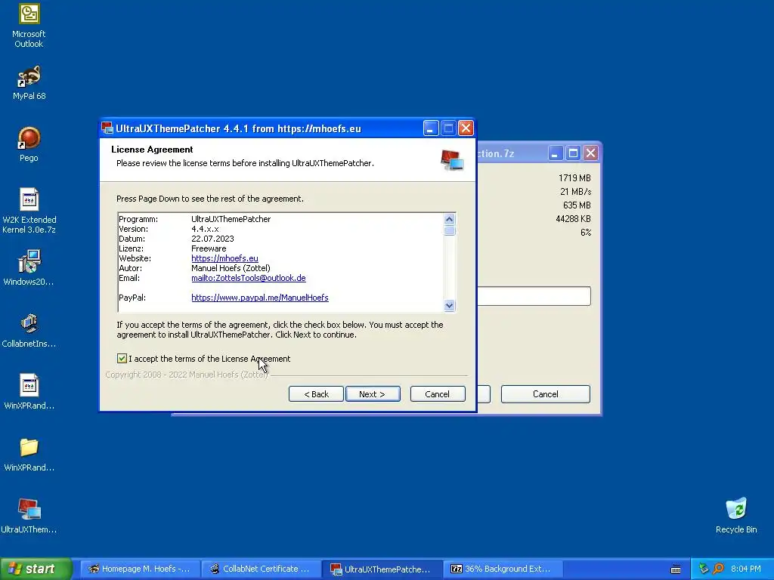Select the MyPal 68 desktop shortcut
The image size is (774, 580).
(x=29, y=83)
